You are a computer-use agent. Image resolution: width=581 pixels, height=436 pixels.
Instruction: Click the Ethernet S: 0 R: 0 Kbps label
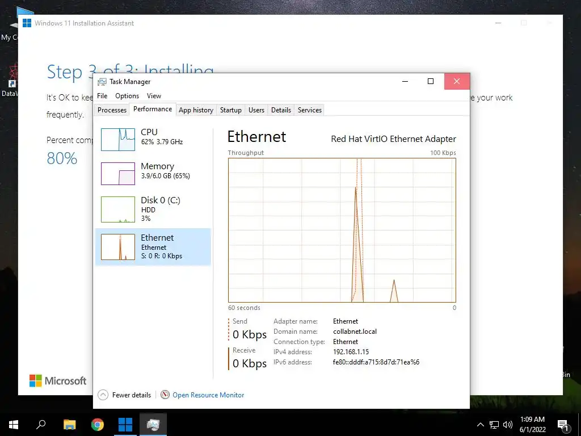coord(162,256)
